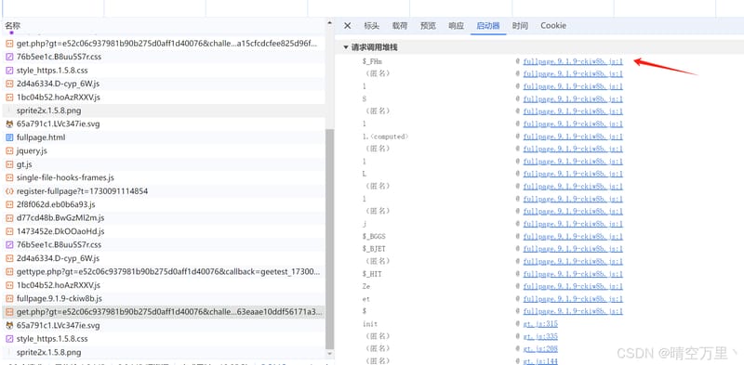
Task: Open the source link for Ze
Action: (573, 286)
